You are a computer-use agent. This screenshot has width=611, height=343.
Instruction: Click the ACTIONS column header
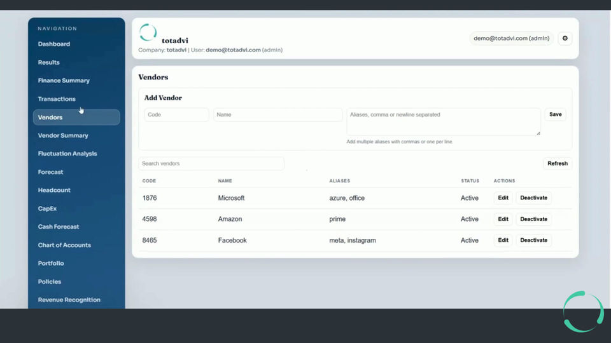point(504,181)
